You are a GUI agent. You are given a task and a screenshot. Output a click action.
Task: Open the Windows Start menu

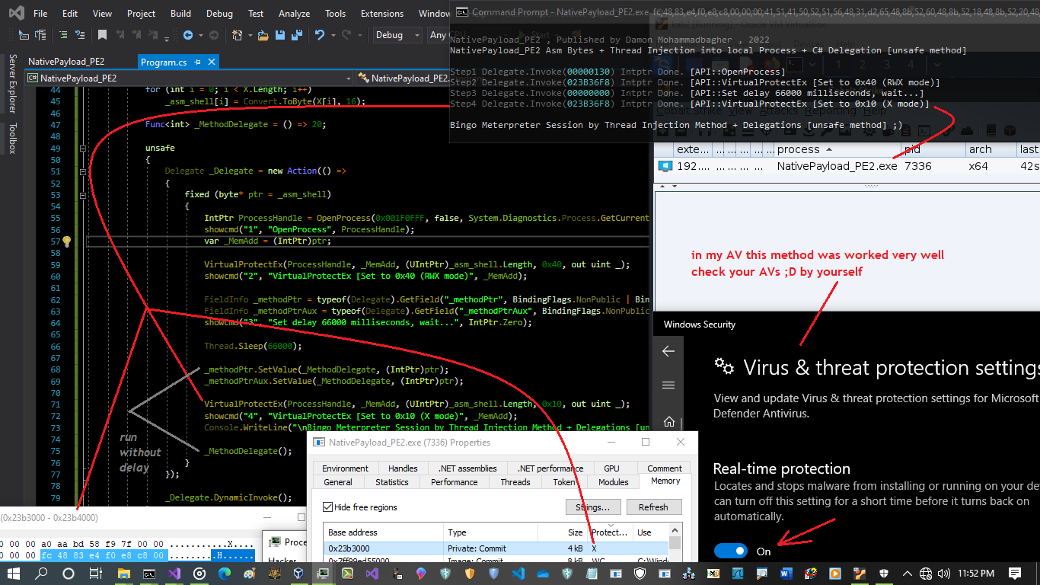(x=14, y=573)
